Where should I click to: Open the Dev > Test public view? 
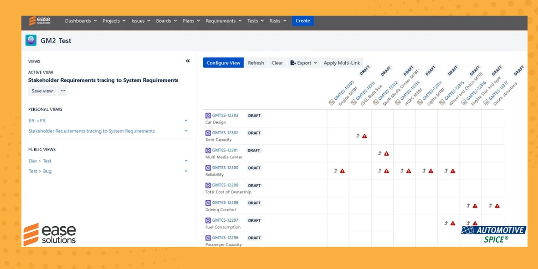[40, 161]
